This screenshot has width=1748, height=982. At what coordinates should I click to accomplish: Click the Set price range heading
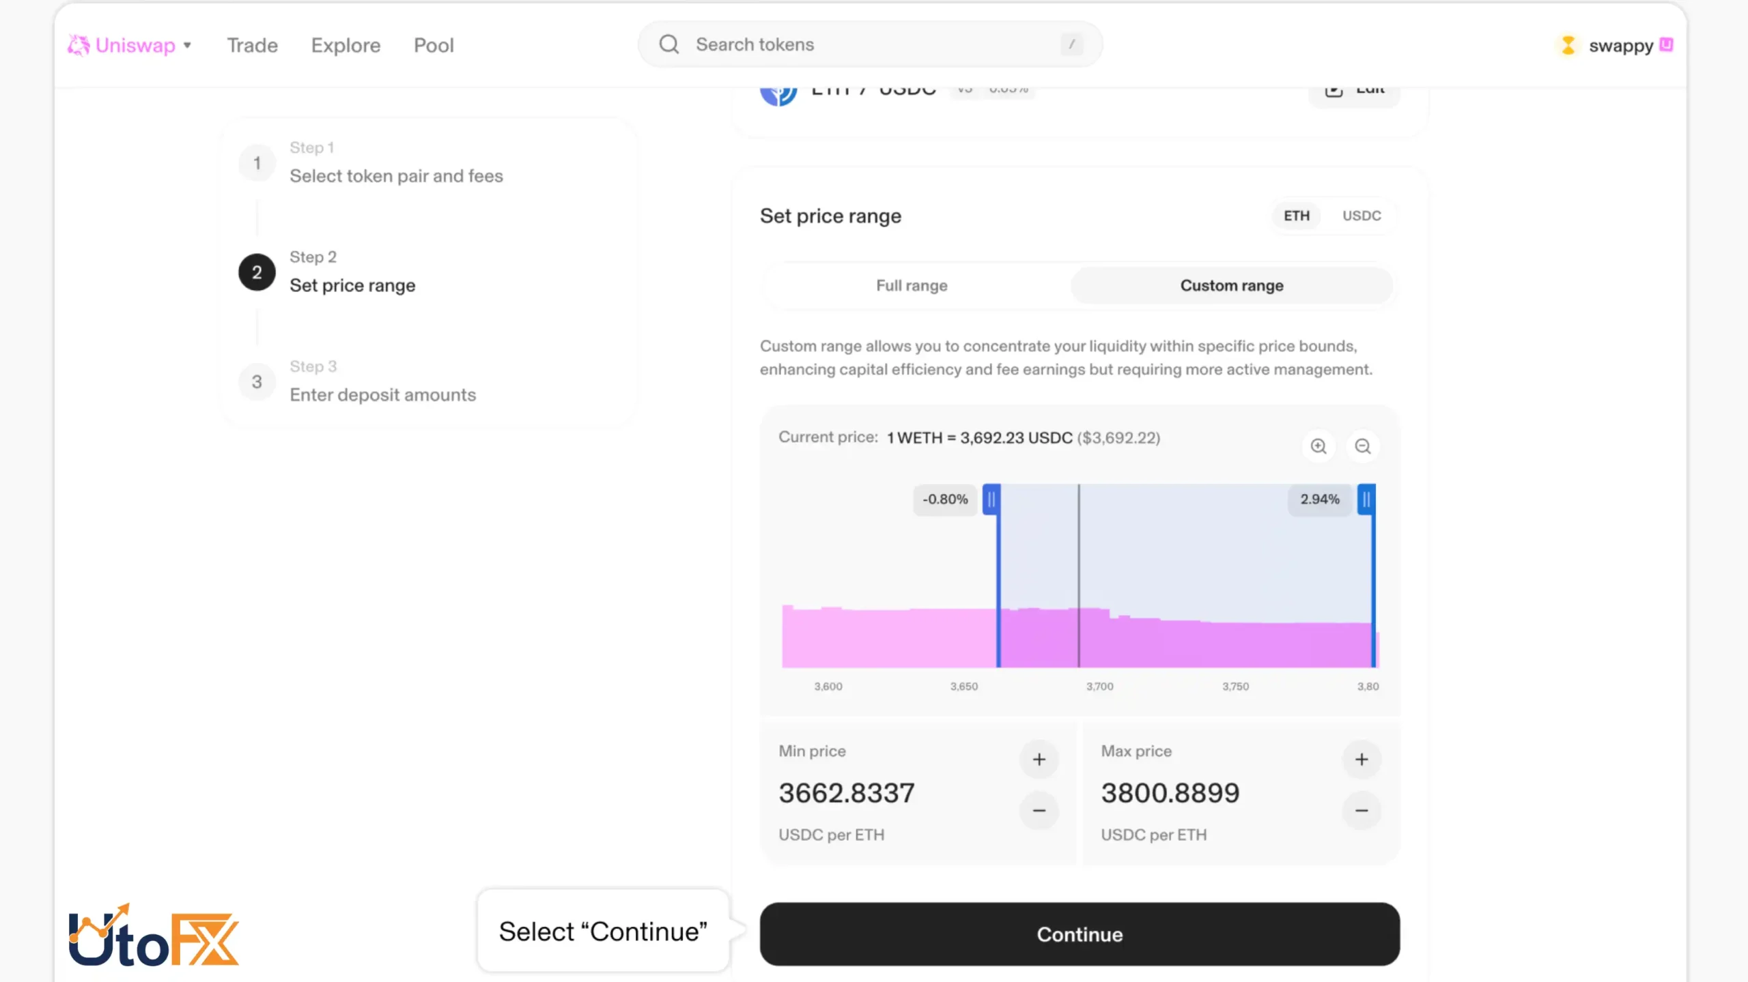coord(830,216)
